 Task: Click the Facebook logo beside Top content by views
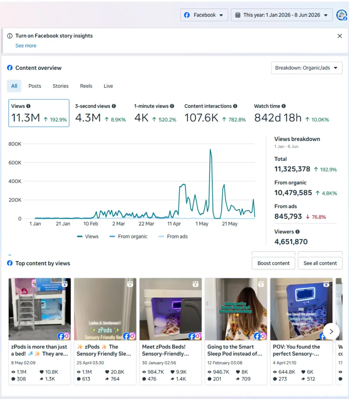10,263
